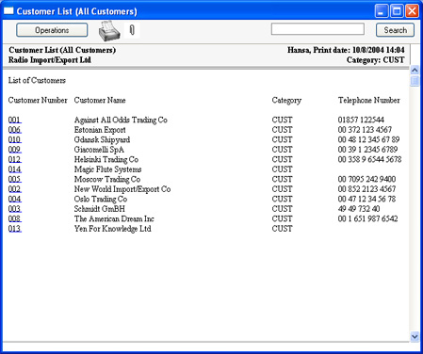Screen dimensions: 423x354
Task: Click the Search button
Action: tap(395, 30)
